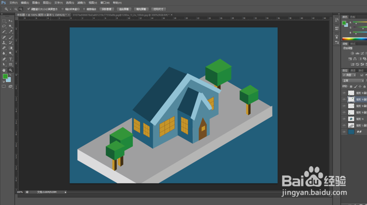Open layer filter 类型 dropdown
The image size is (367, 205).
tap(349, 75)
